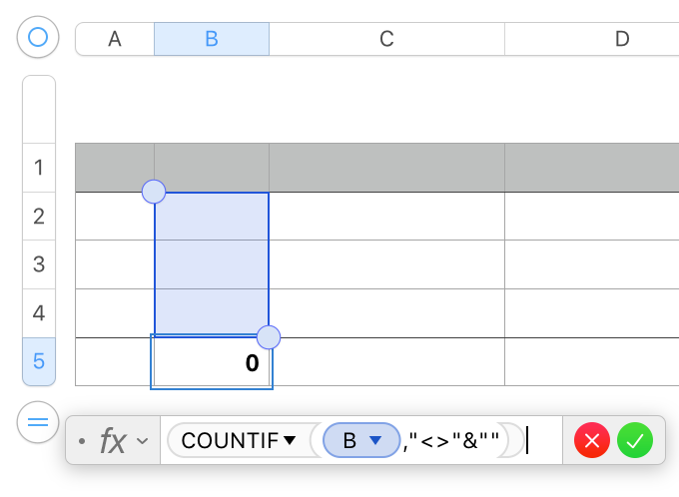Click cell B5 showing 0
Screen dimensions: 679x497
tap(212, 362)
